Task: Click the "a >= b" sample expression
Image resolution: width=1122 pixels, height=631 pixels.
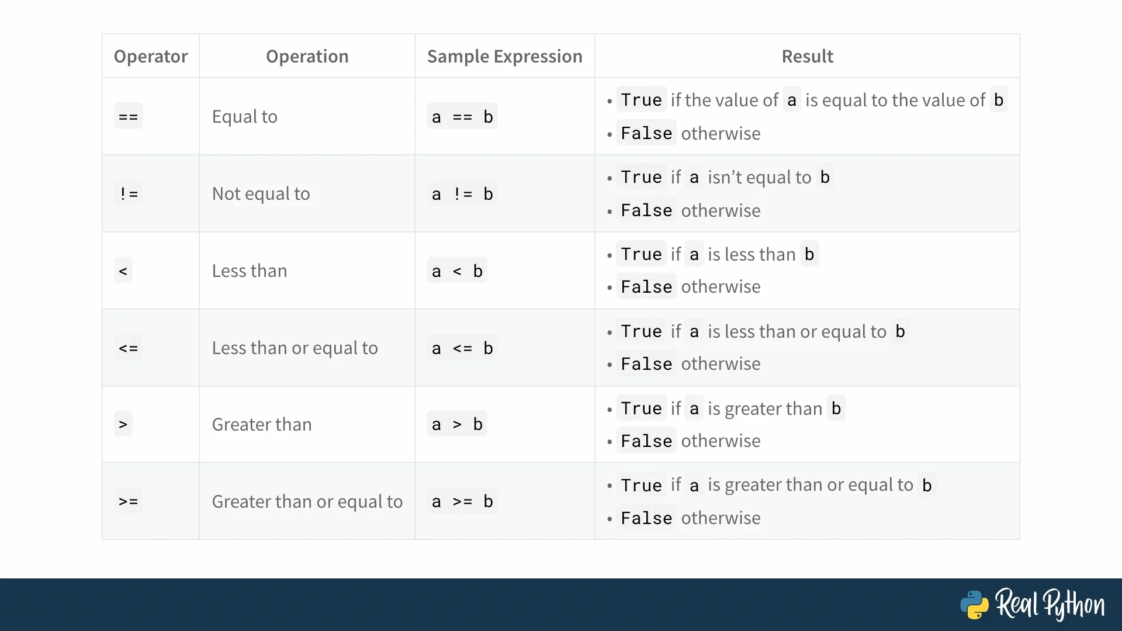Action: (462, 501)
